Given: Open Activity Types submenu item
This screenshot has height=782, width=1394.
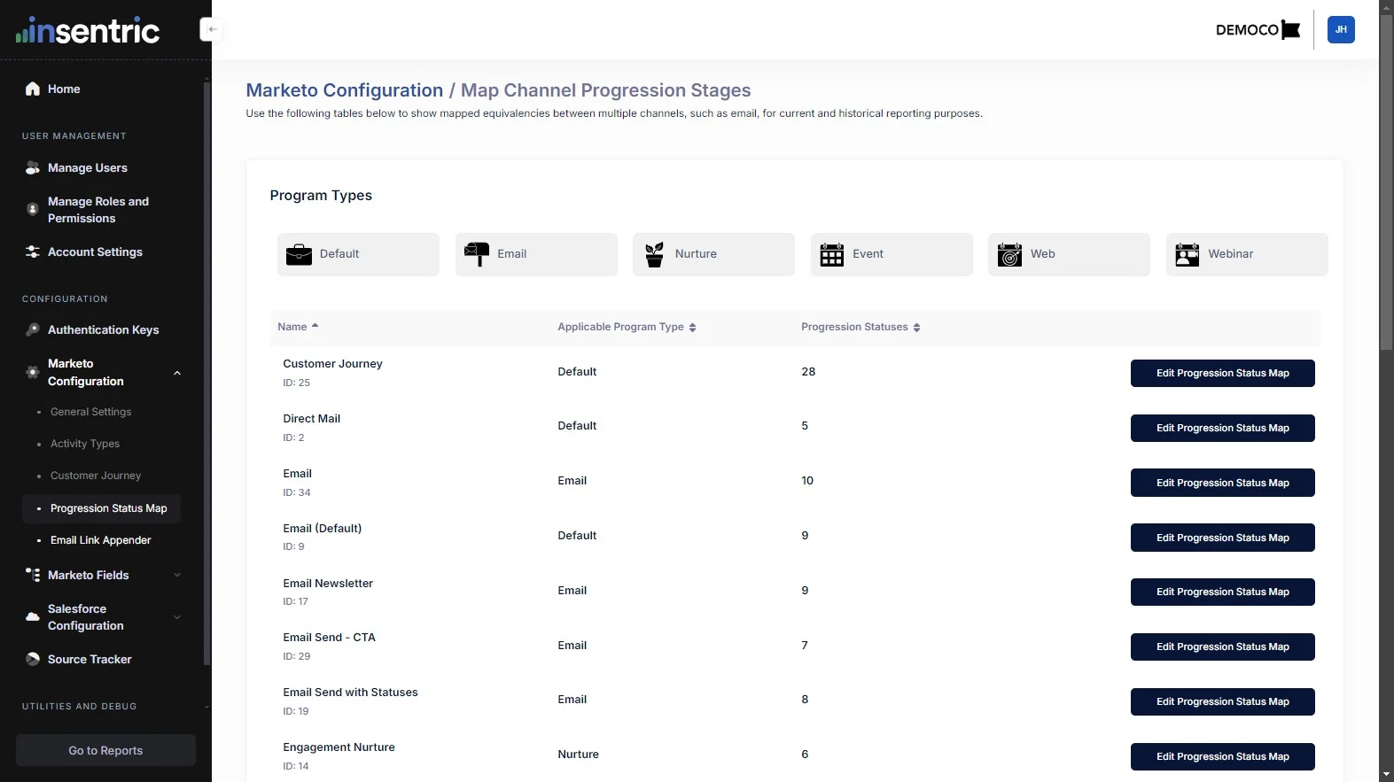Looking at the screenshot, I should click(x=85, y=444).
